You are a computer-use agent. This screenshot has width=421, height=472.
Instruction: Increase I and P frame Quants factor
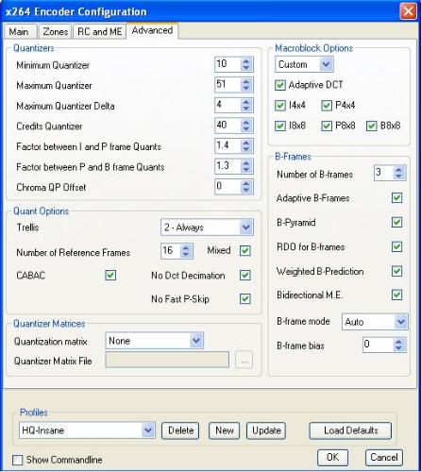(246, 143)
